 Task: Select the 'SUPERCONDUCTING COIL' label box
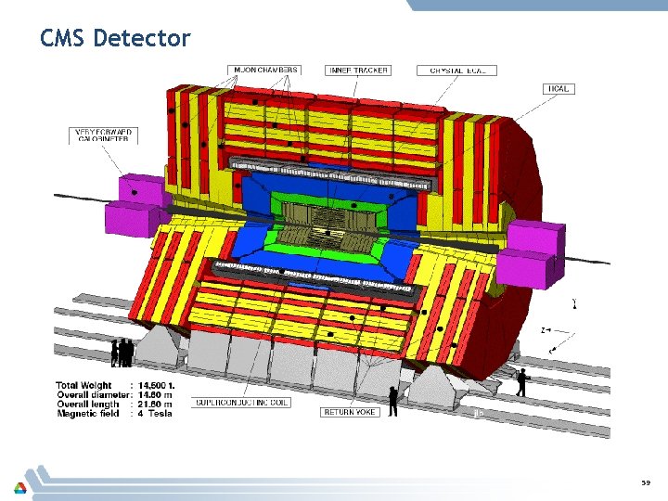click(241, 403)
